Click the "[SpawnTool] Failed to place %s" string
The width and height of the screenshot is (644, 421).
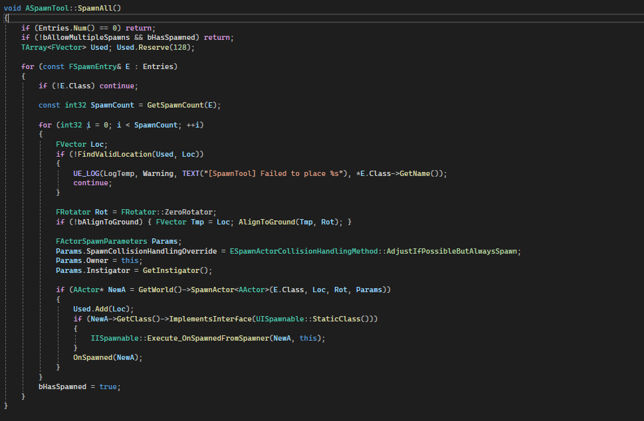(273, 173)
